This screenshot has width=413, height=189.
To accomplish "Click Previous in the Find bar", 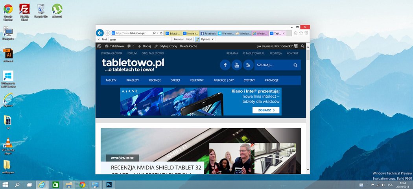I will (x=179, y=39).
